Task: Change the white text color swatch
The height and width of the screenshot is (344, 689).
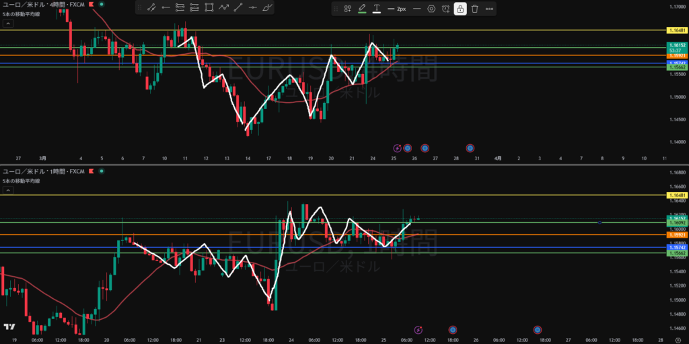Action: [x=376, y=9]
